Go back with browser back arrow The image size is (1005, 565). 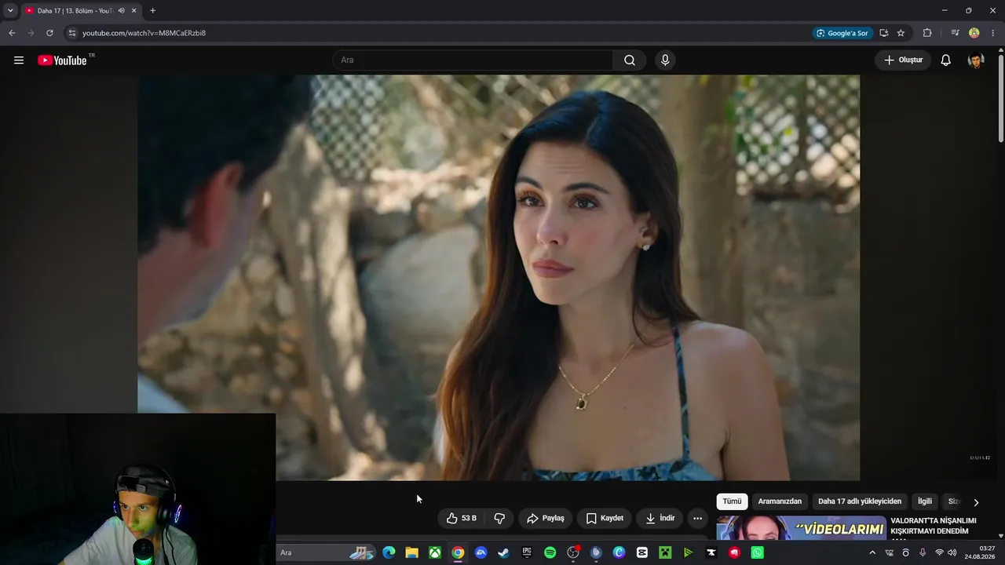tap(12, 33)
